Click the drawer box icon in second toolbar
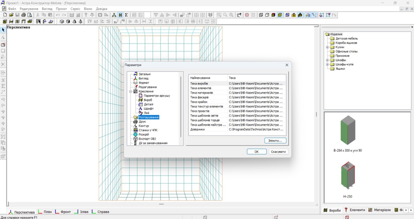Screen dimensions: 414x219 [30, 21]
